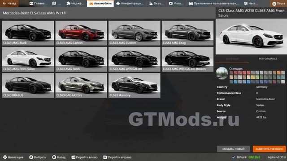Select the CLS63 BRABUS configuration

tap(28, 85)
